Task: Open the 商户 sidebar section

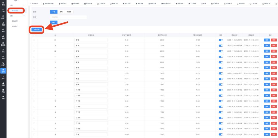Action: (3, 30)
